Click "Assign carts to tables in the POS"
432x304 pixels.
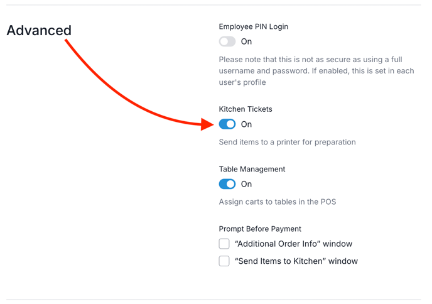[x=277, y=202]
